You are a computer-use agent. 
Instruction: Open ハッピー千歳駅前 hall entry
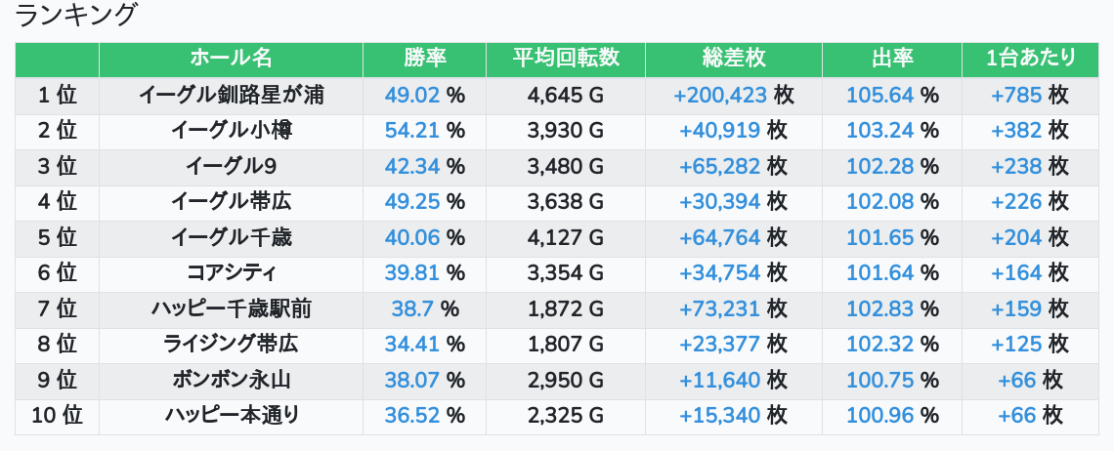(231, 308)
